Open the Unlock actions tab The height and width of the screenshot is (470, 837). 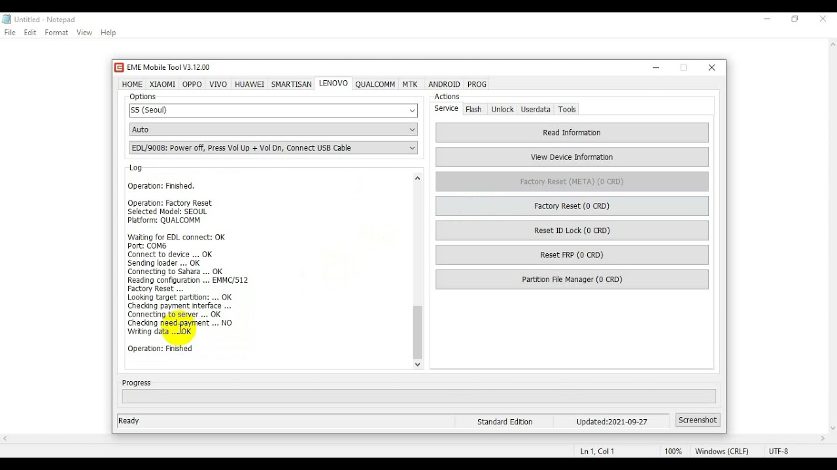coord(502,110)
